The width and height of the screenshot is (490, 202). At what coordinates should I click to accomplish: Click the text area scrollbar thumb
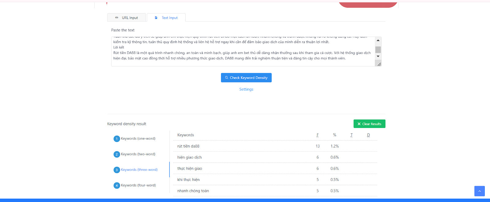tap(378, 50)
